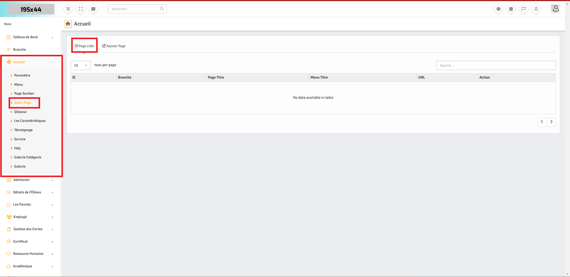
Task: Open the Glisseur submenu link
Action: click(20, 112)
